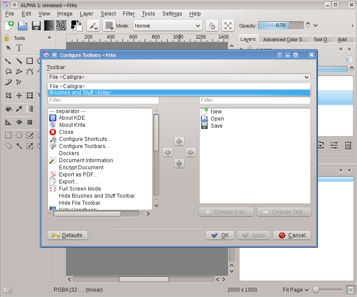
Task: Select the Gradient tool
Action: pyautogui.click(x=30, y=109)
